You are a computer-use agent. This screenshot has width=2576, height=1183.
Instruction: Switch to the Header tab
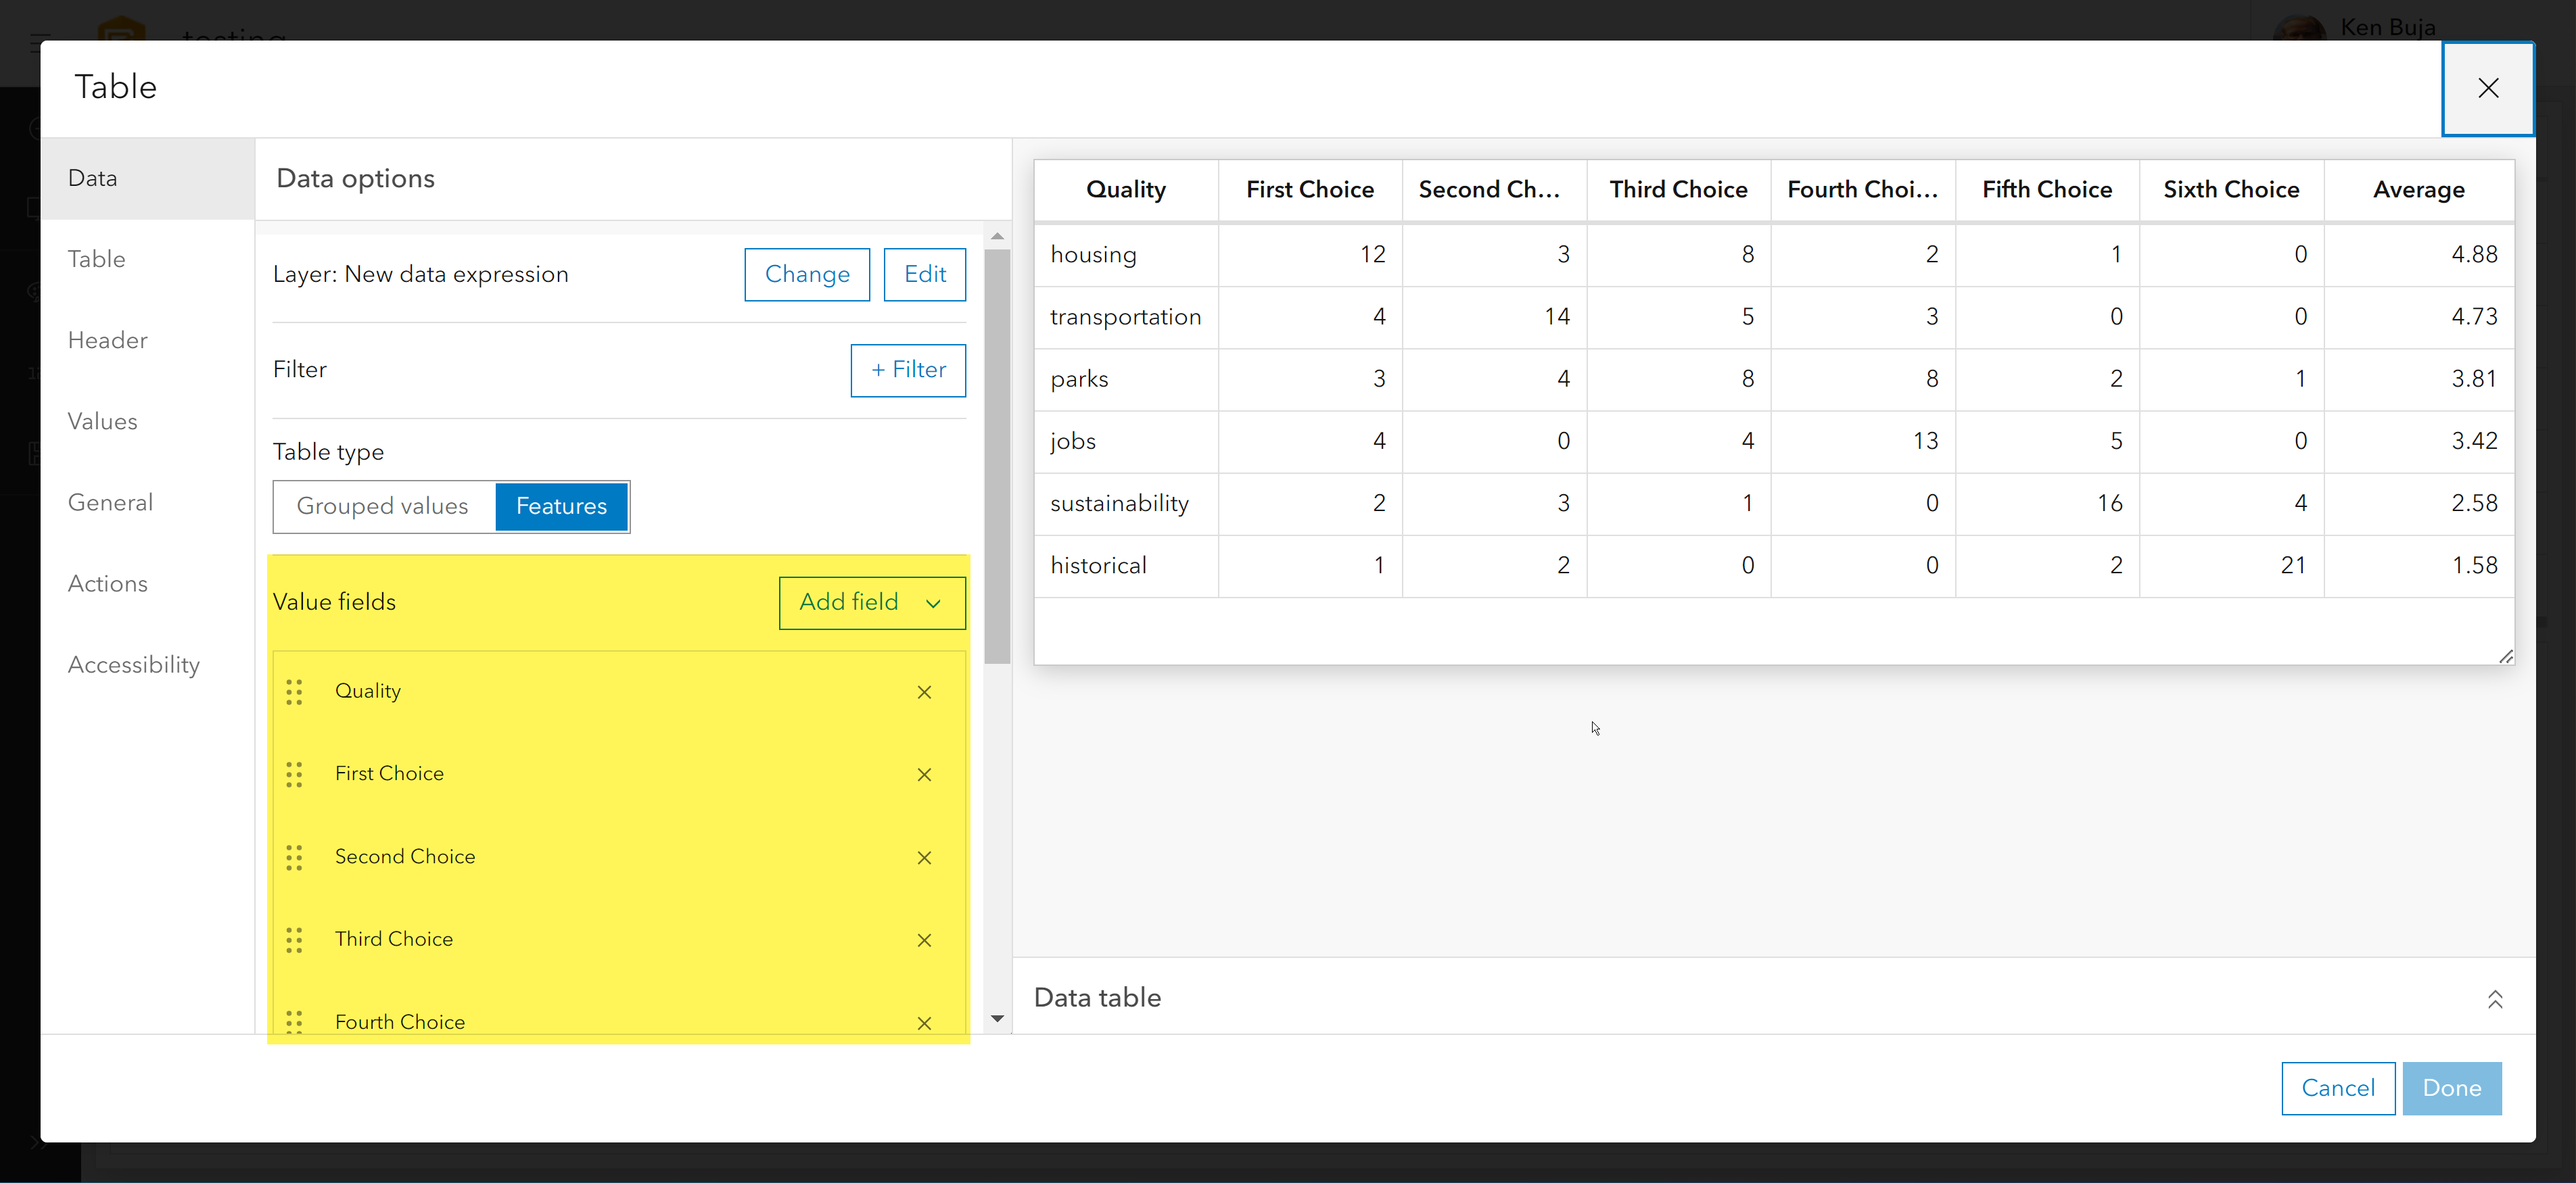pyautogui.click(x=108, y=341)
